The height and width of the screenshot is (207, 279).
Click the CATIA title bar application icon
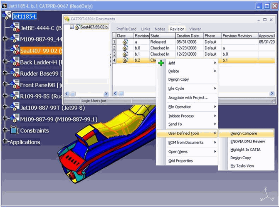(x=4, y=6)
